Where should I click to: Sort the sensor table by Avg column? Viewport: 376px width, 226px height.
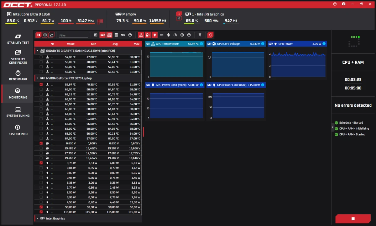115,44
